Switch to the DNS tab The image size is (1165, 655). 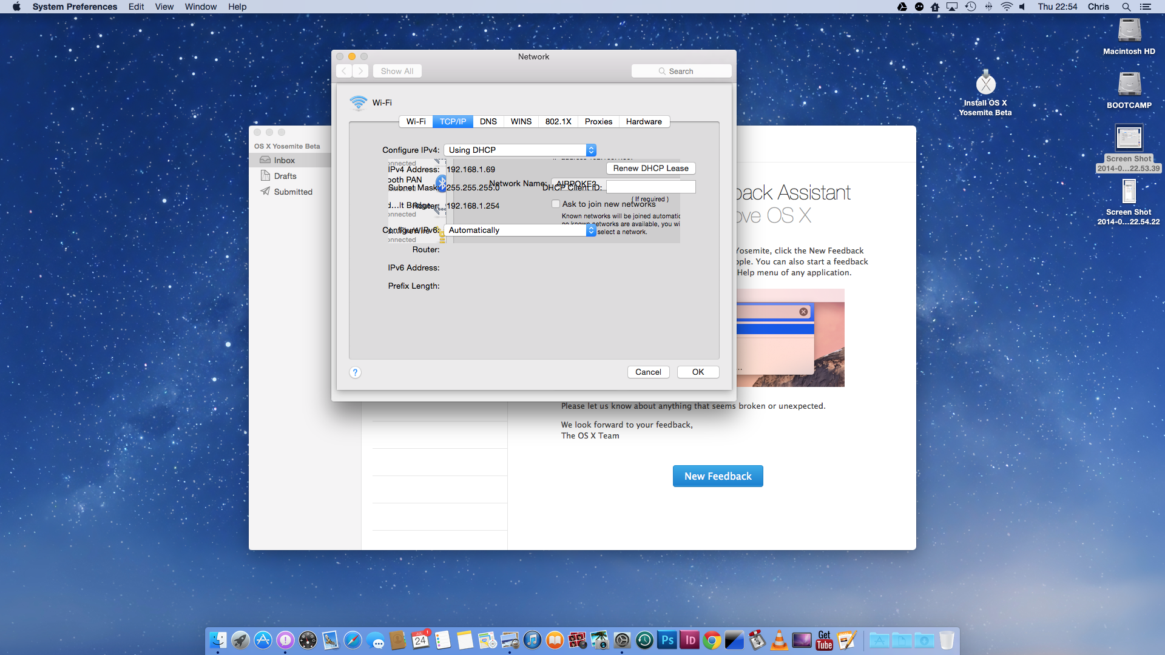click(488, 121)
